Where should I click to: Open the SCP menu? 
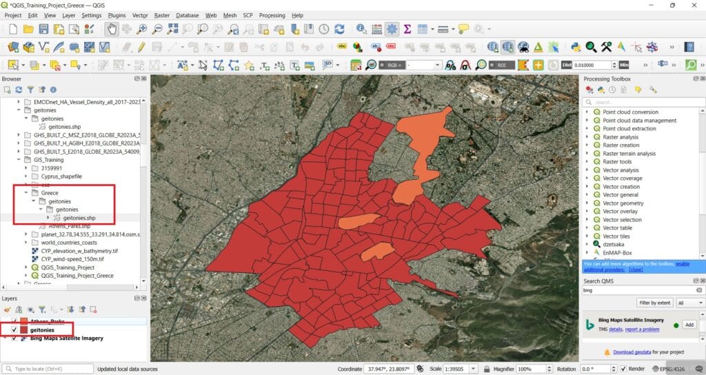coord(248,15)
